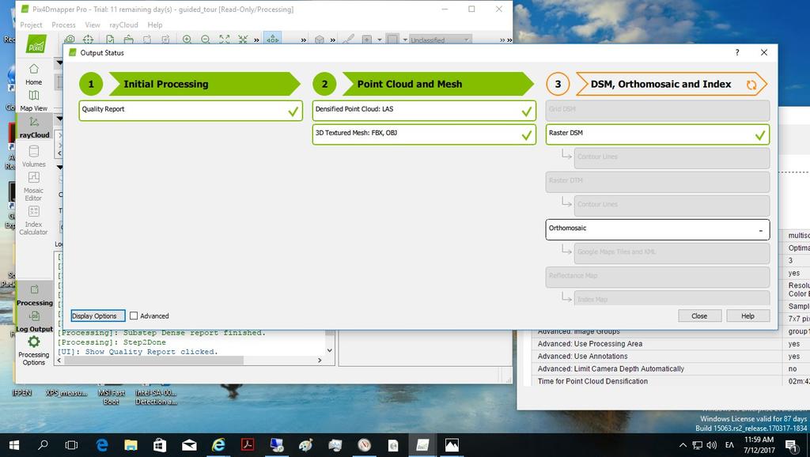Screen dimensions: 810x457
Task: Open Microsoft Edge from the taskbar
Action: pyautogui.click(x=102, y=445)
